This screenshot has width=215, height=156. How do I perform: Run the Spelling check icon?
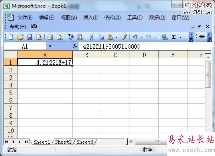pos(71,37)
